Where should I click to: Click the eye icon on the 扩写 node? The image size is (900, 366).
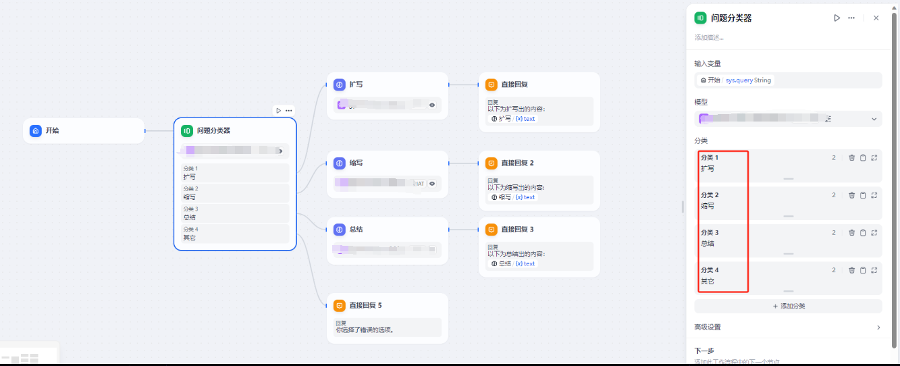pyautogui.click(x=432, y=105)
